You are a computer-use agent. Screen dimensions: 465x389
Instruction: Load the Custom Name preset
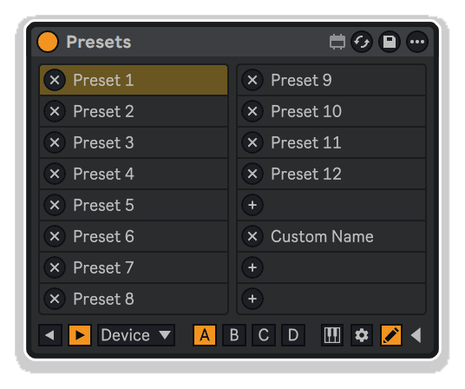click(331, 236)
